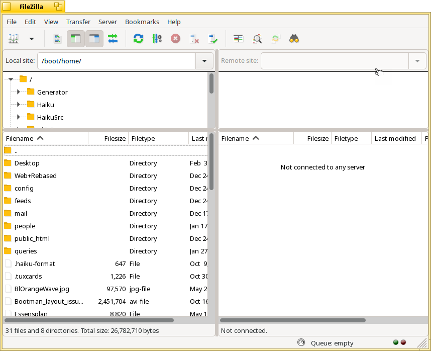Image resolution: width=431 pixels, height=351 pixels.
Task: Refresh file and folder lists
Action: (138, 39)
